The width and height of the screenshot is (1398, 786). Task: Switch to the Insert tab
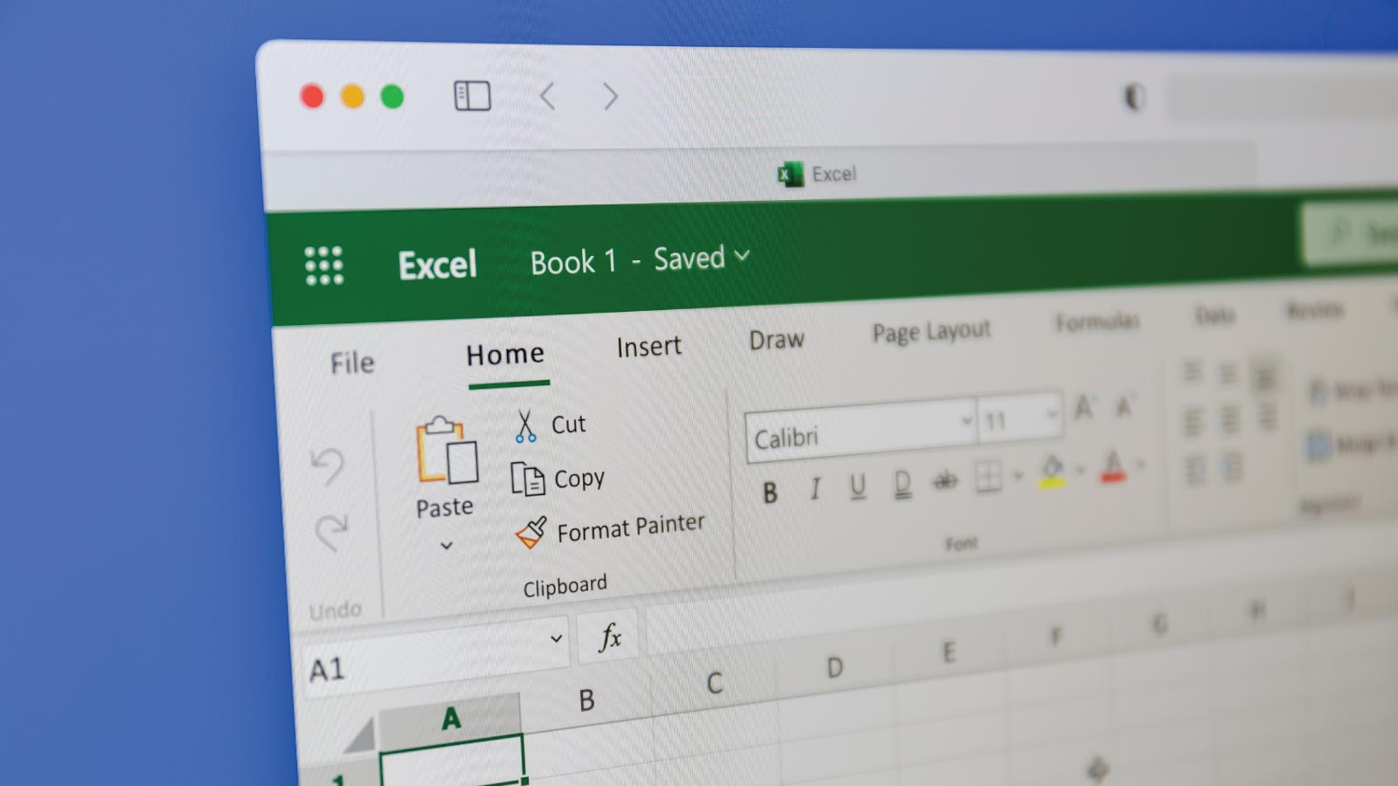point(648,347)
